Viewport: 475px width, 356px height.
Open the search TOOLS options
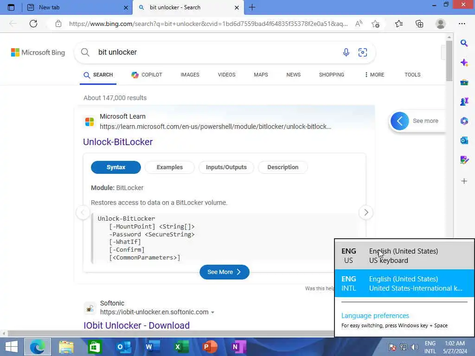point(412,75)
